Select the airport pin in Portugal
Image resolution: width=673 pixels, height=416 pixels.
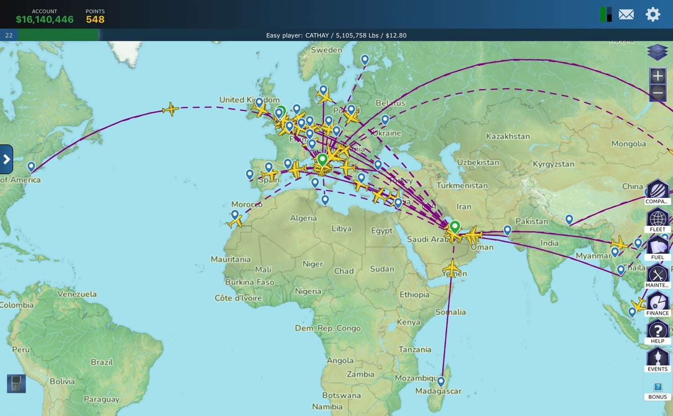click(x=250, y=175)
